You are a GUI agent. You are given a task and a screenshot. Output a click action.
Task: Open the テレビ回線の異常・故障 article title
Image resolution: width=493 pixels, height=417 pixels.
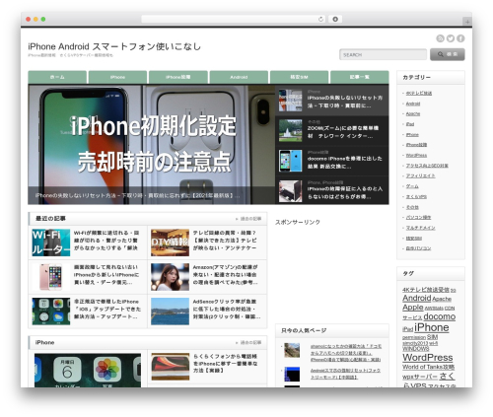(x=225, y=241)
